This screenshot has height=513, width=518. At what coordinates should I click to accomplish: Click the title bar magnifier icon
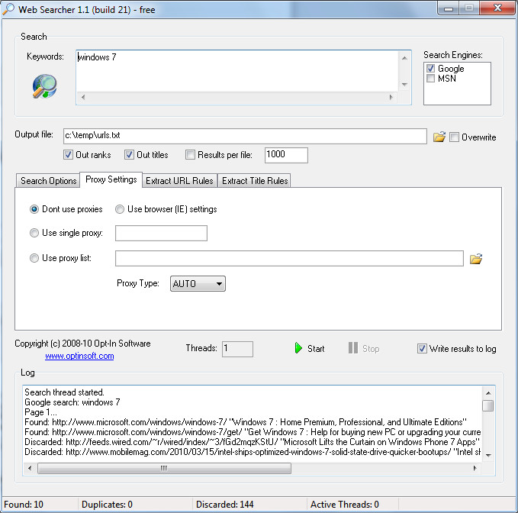8,8
